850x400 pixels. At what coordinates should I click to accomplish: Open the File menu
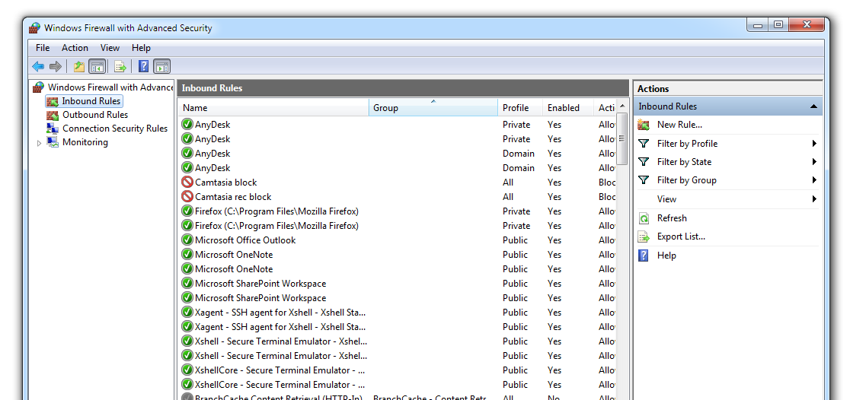pos(43,48)
